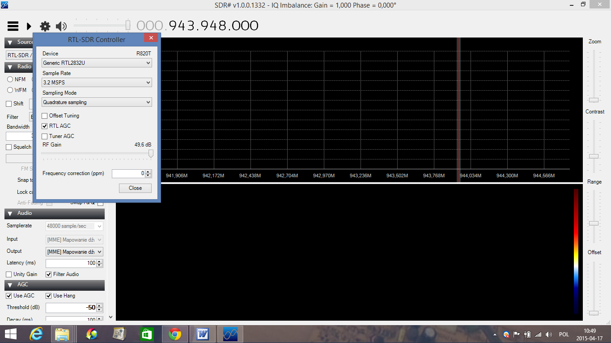
Task: Switch to Google Chrome in taskbar
Action: pyautogui.click(x=174, y=334)
